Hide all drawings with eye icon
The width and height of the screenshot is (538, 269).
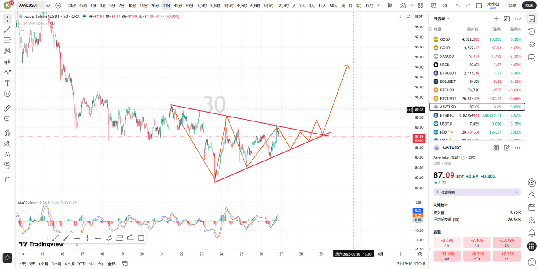(7, 165)
